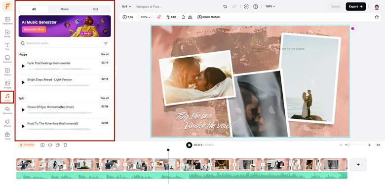Switch to the All audio tab
This screenshot has width=385, height=184.
coord(34,9)
